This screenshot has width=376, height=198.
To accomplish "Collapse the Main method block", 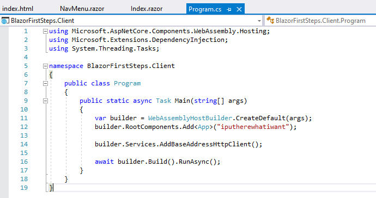I will 45,101.
